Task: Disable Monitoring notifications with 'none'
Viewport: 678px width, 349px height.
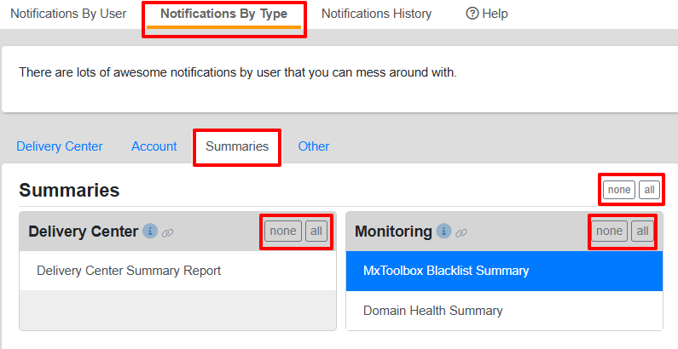Action: (609, 232)
